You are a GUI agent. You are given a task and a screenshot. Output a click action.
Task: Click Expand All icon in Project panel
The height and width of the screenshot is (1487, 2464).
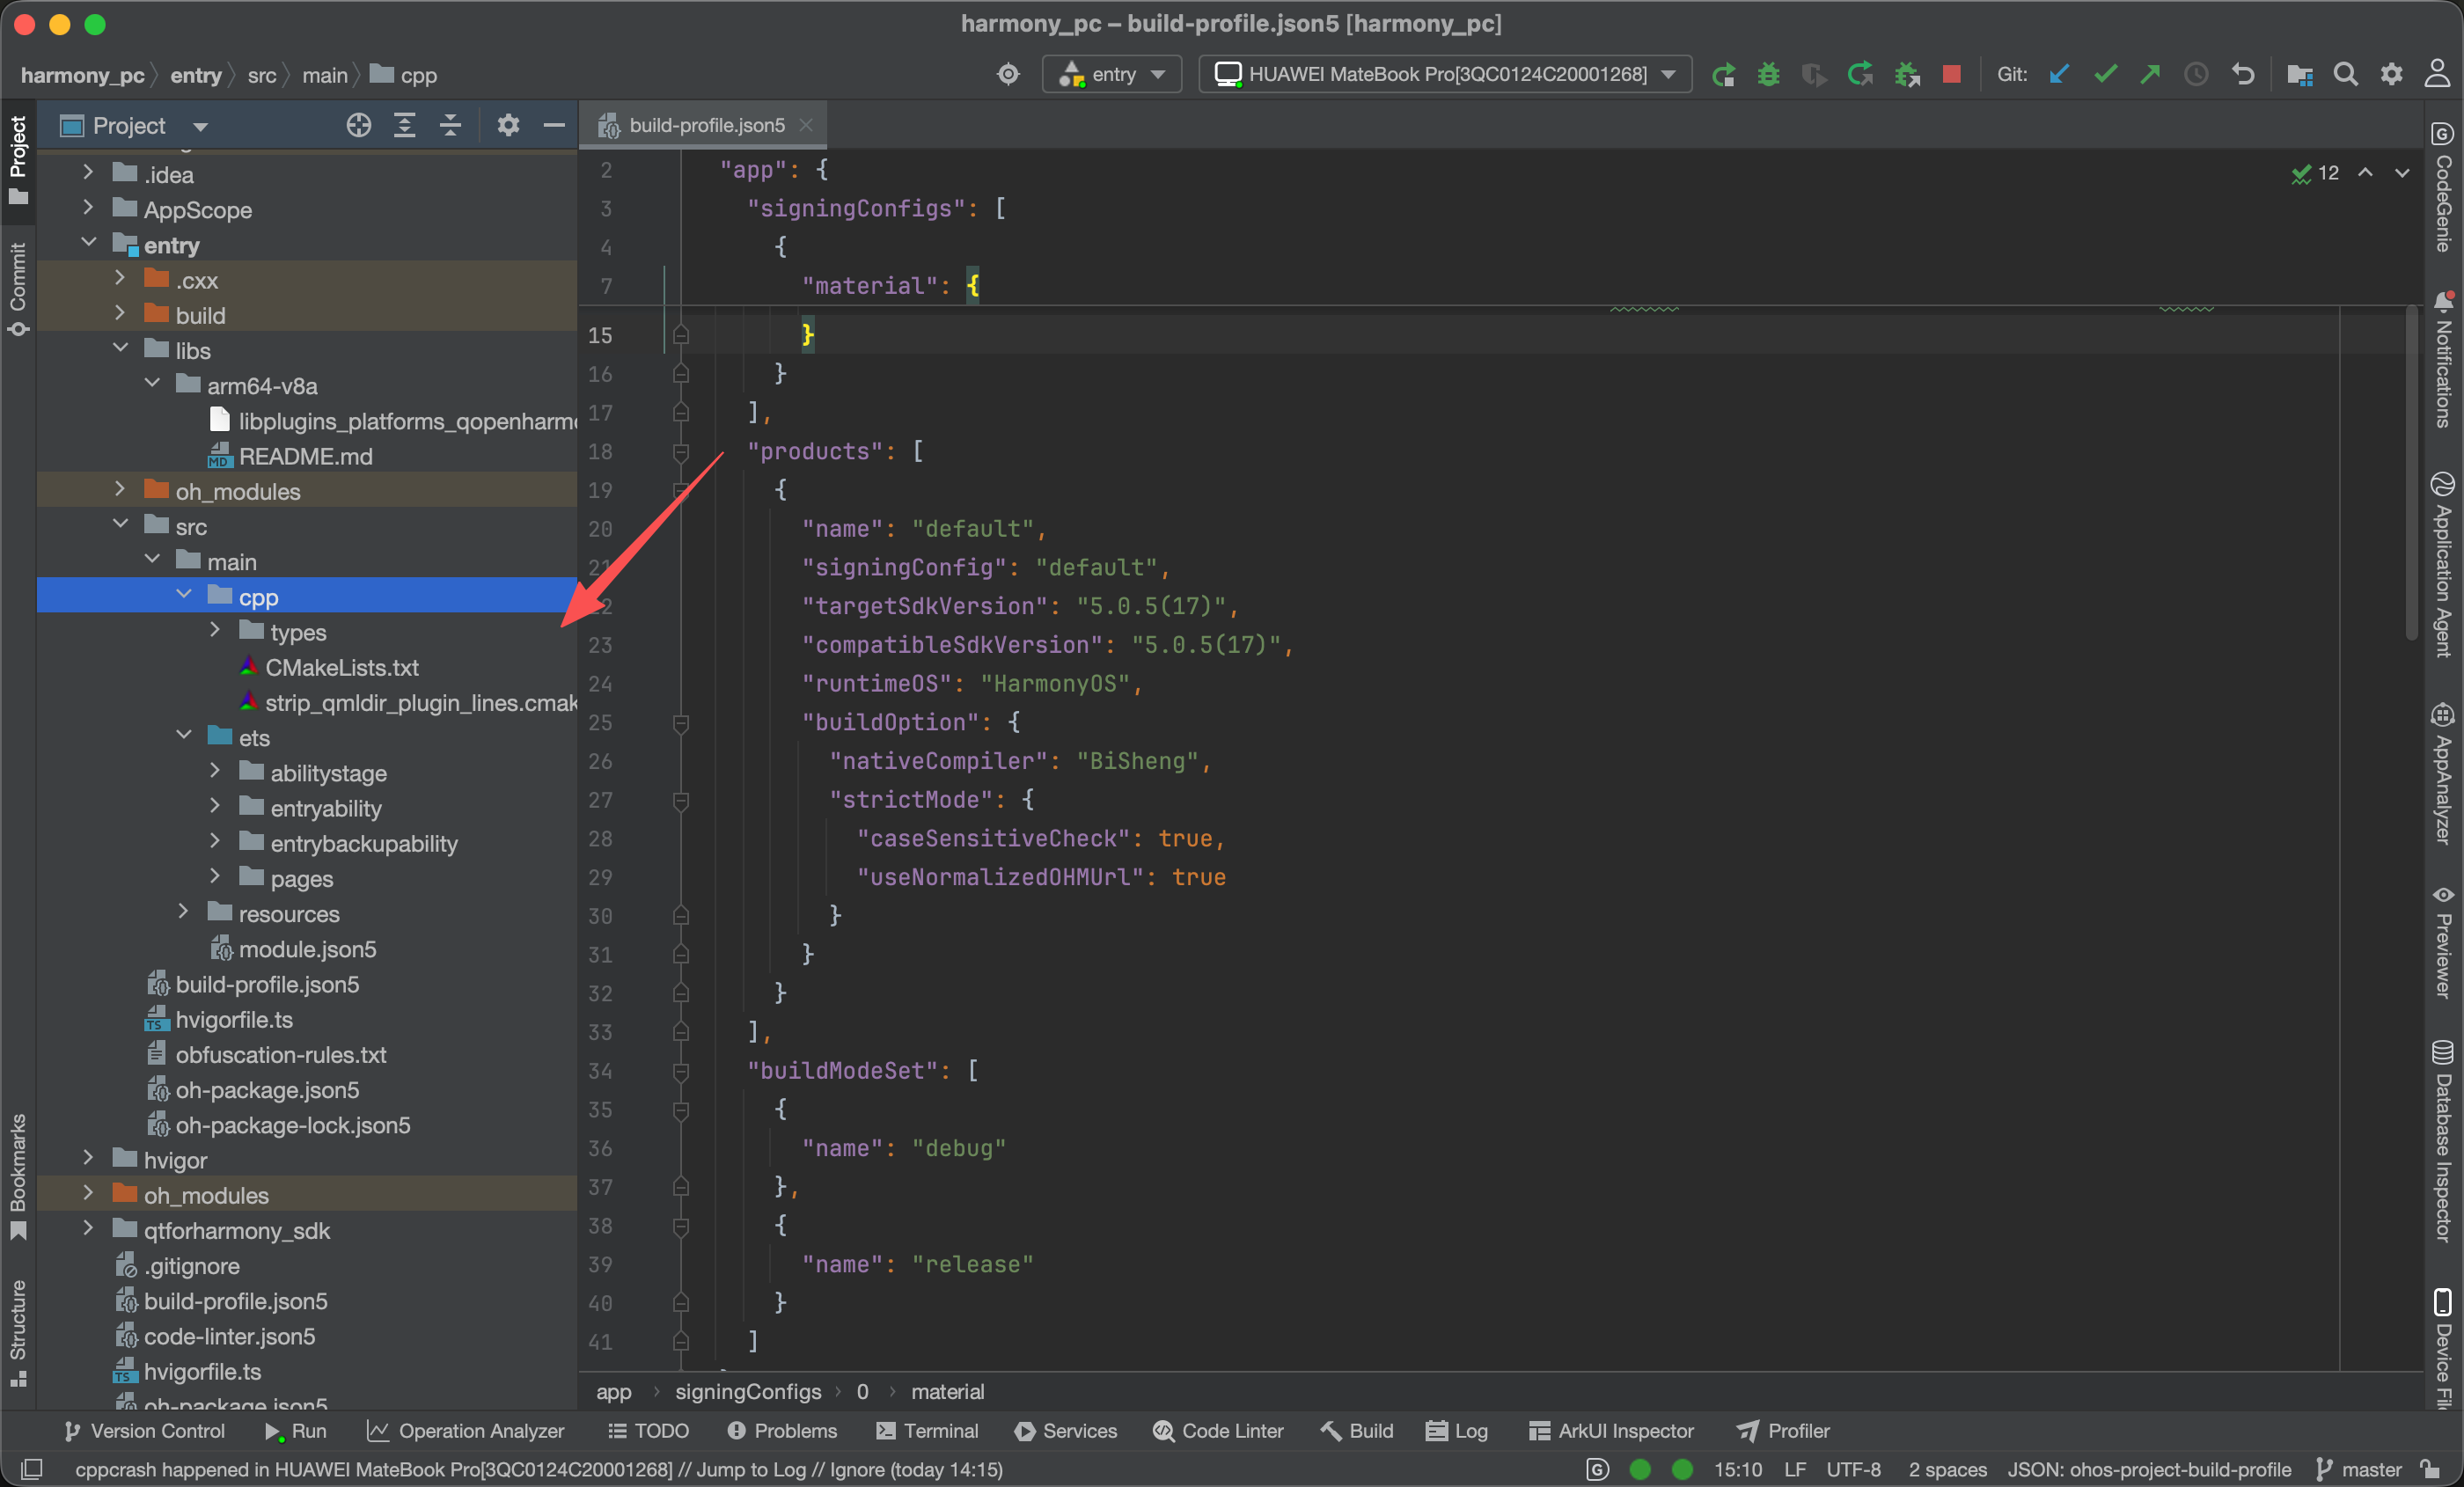(x=404, y=125)
